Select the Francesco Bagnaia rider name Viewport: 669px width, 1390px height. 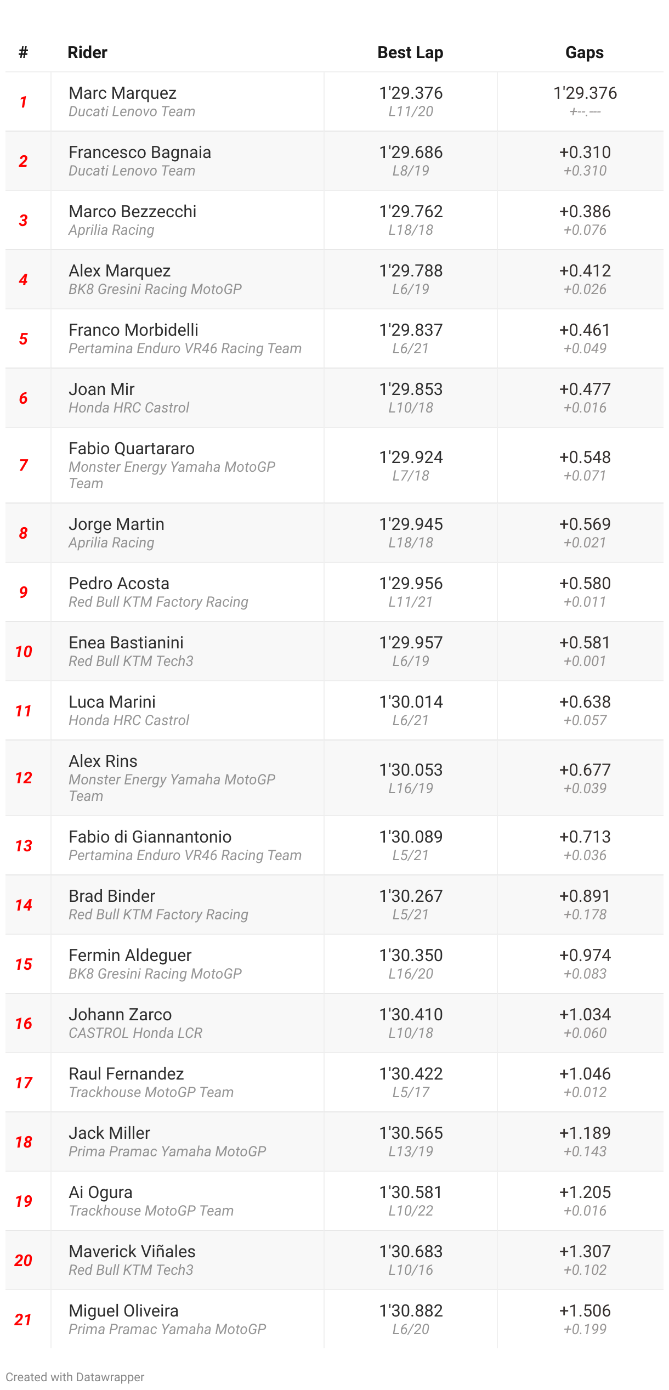(140, 152)
